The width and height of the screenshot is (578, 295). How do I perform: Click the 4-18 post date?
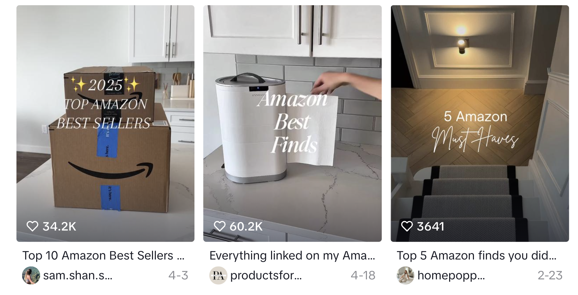point(363,275)
